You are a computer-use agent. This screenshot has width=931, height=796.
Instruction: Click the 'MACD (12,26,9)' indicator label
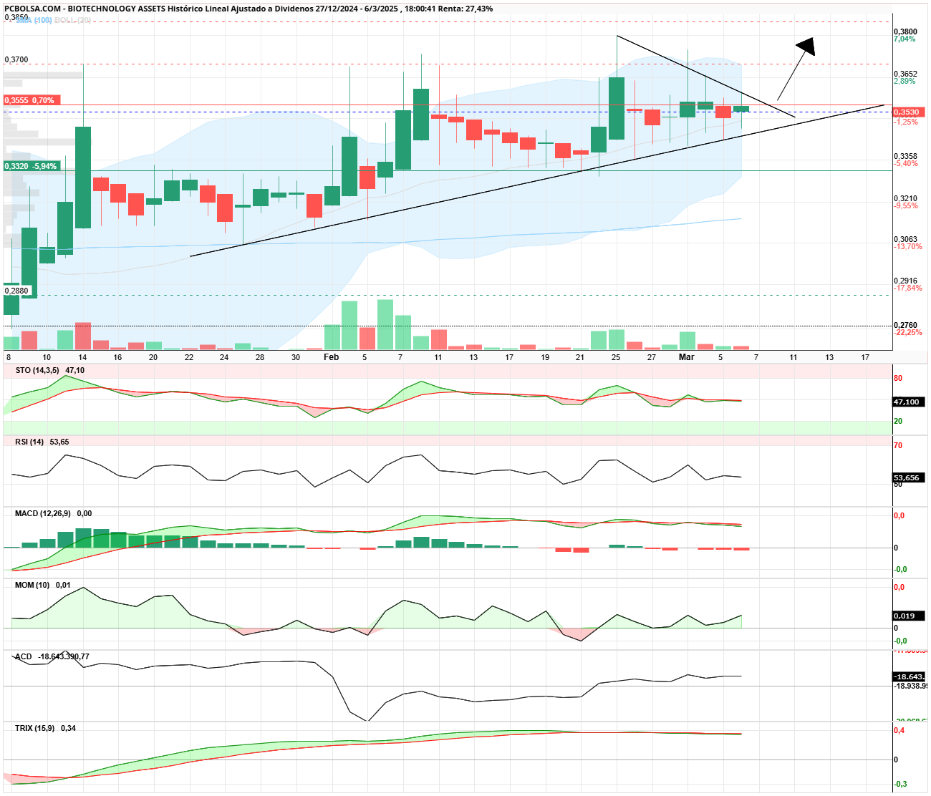pyautogui.click(x=43, y=513)
